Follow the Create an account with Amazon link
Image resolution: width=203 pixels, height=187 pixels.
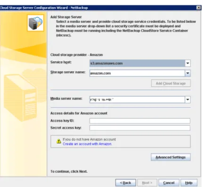[87, 144]
